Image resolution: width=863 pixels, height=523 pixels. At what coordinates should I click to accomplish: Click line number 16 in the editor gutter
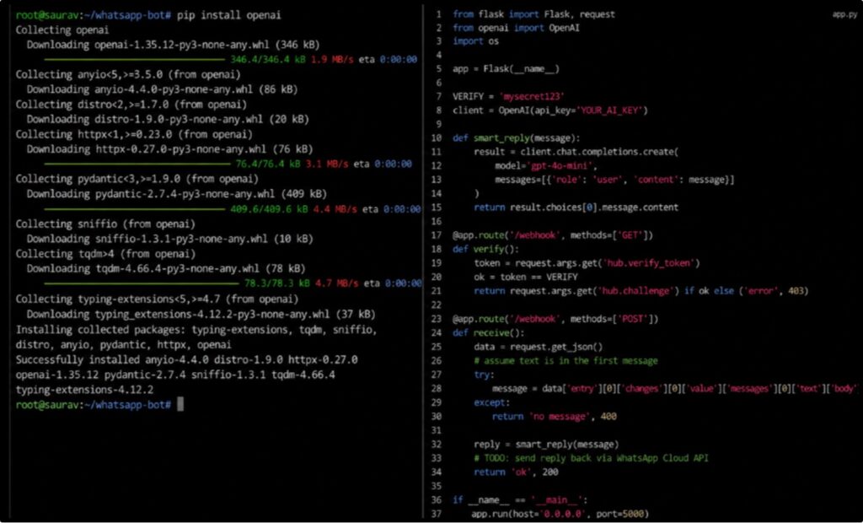pyautogui.click(x=437, y=221)
